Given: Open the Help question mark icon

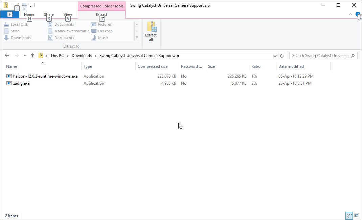Looking at the screenshot, I should [x=358, y=14].
